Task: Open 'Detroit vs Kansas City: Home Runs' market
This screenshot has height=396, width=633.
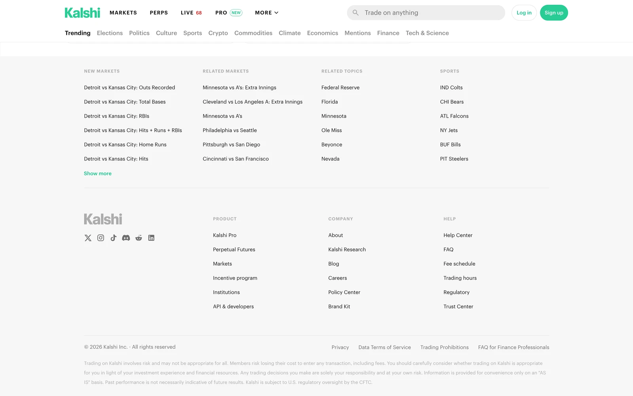Action: (125, 145)
